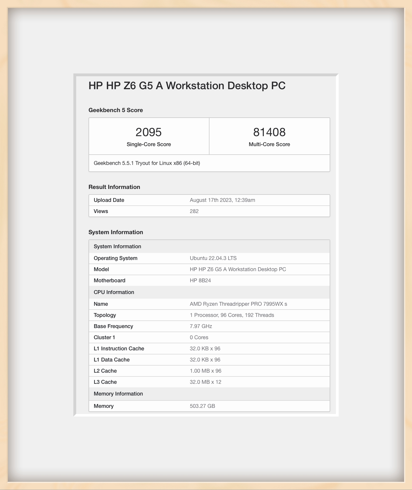This screenshot has height=490, width=412.
Task: Click the 32.0 KB x 96 value for L1 Data Cache
Action: click(205, 360)
